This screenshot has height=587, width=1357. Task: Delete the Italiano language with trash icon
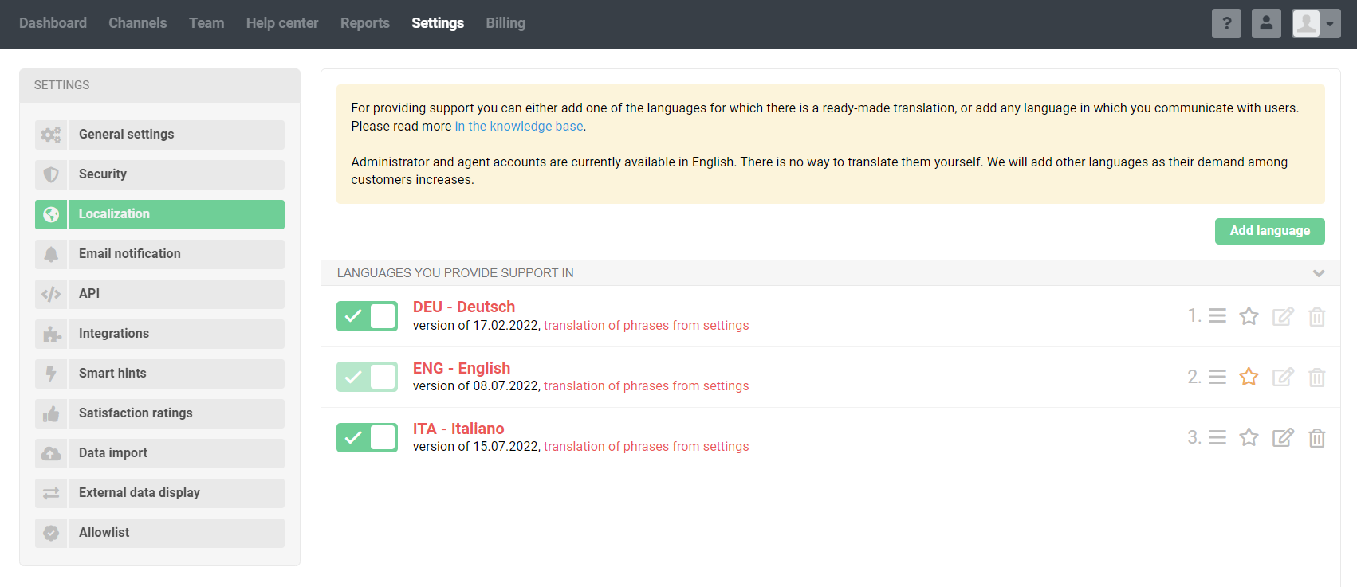point(1317,437)
